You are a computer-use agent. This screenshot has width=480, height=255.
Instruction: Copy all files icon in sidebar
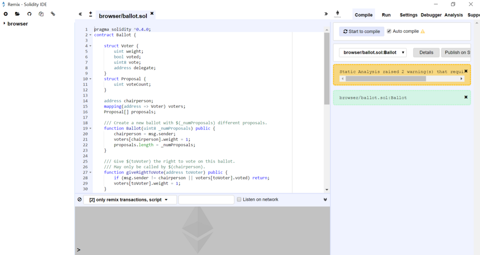pos(41,14)
